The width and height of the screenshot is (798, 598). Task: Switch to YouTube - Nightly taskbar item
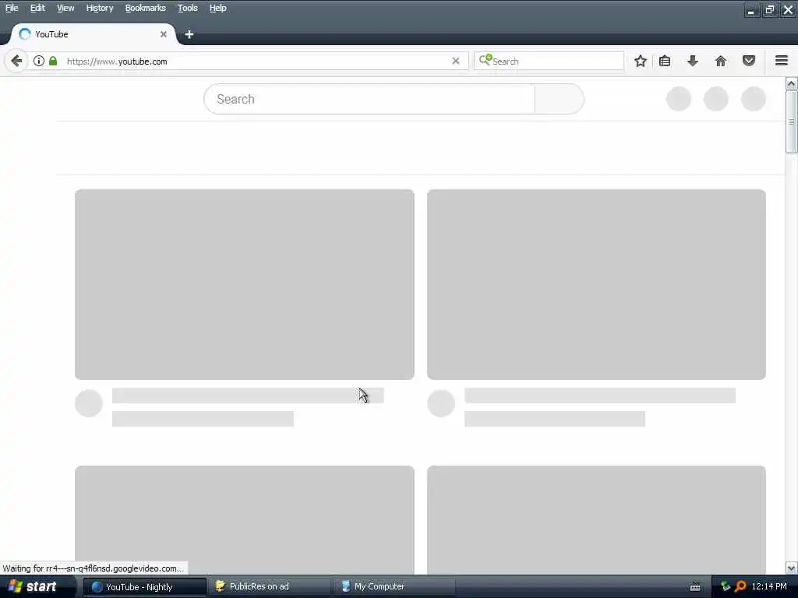click(x=144, y=586)
